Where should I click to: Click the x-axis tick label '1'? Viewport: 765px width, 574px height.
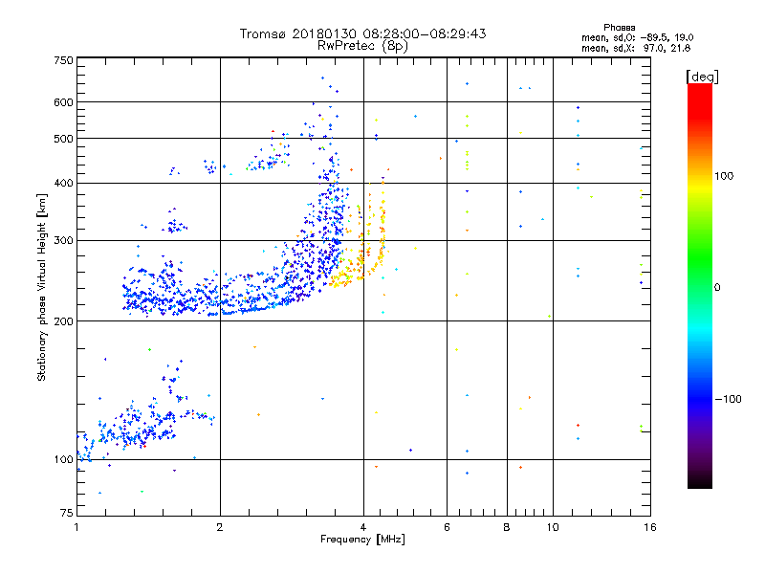tap(76, 527)
